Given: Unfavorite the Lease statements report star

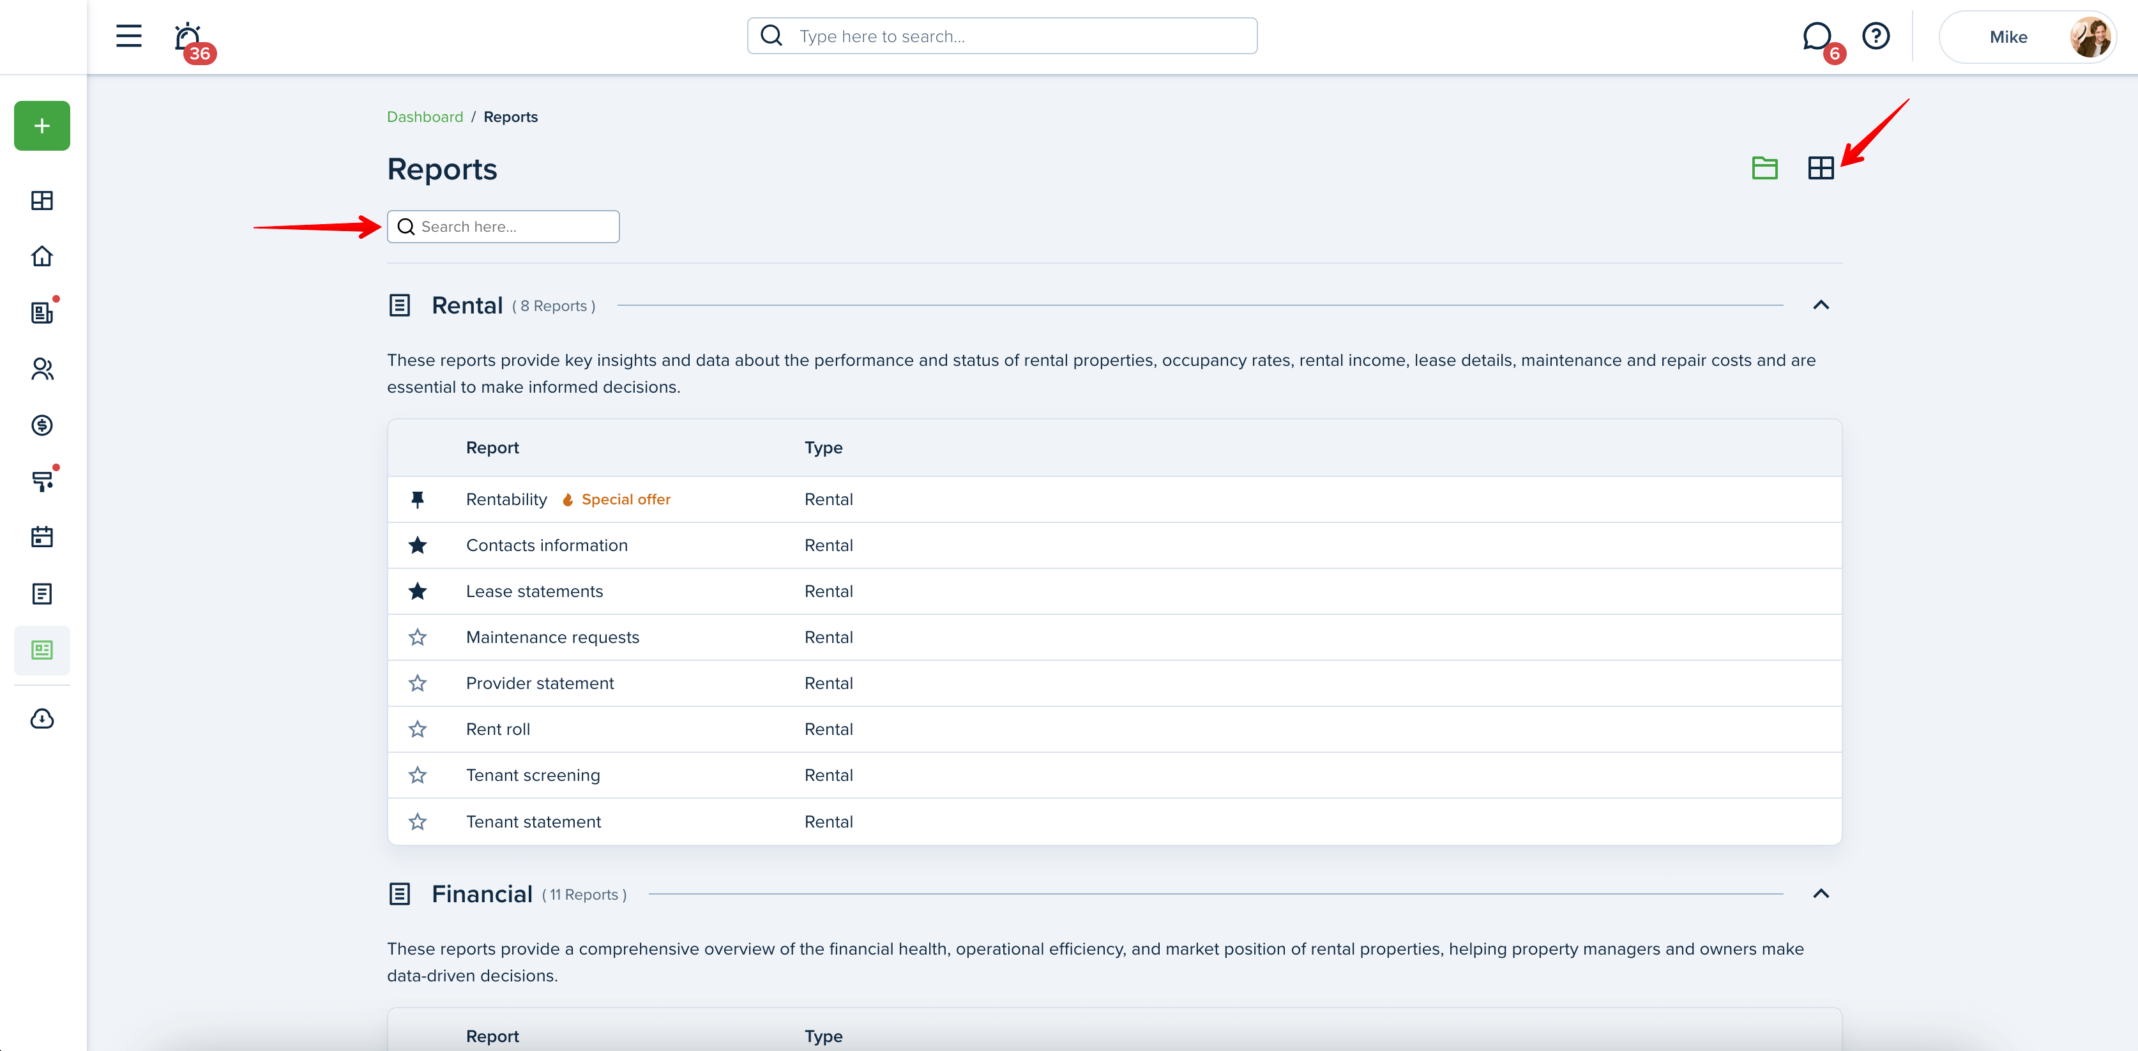Looking at the screenshot, I should pyautogui.click(x=418, y=591).
